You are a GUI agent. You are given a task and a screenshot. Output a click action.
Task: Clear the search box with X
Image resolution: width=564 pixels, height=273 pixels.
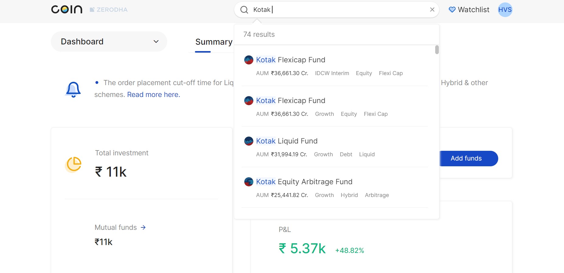tap(432, 10)
